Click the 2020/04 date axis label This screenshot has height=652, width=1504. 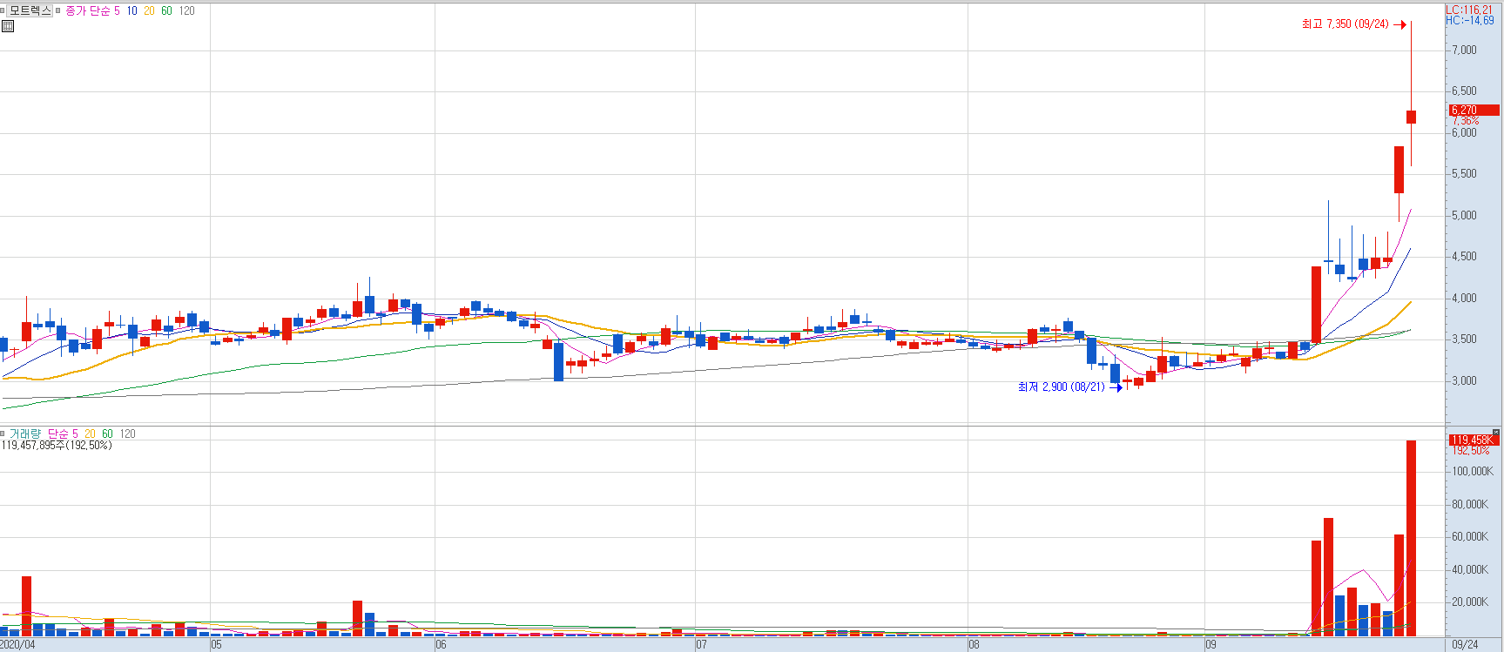tap(18, 645)
